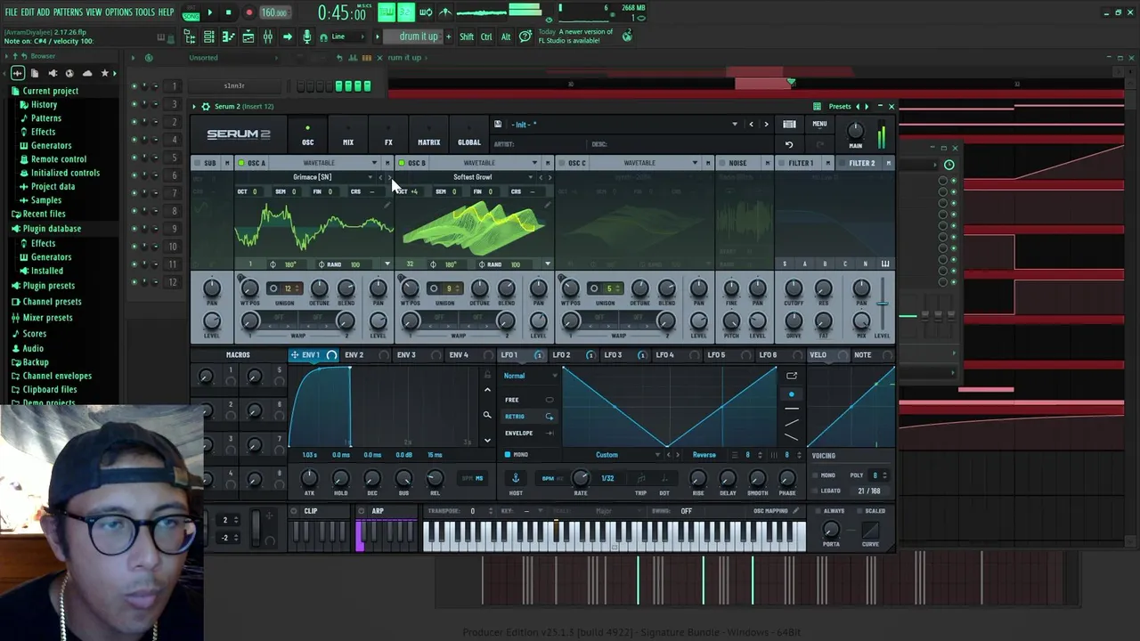Viewport: 1140px width, 641px height.
Task: Click the ENV 1 ATK knob
Action: (309, 479)
